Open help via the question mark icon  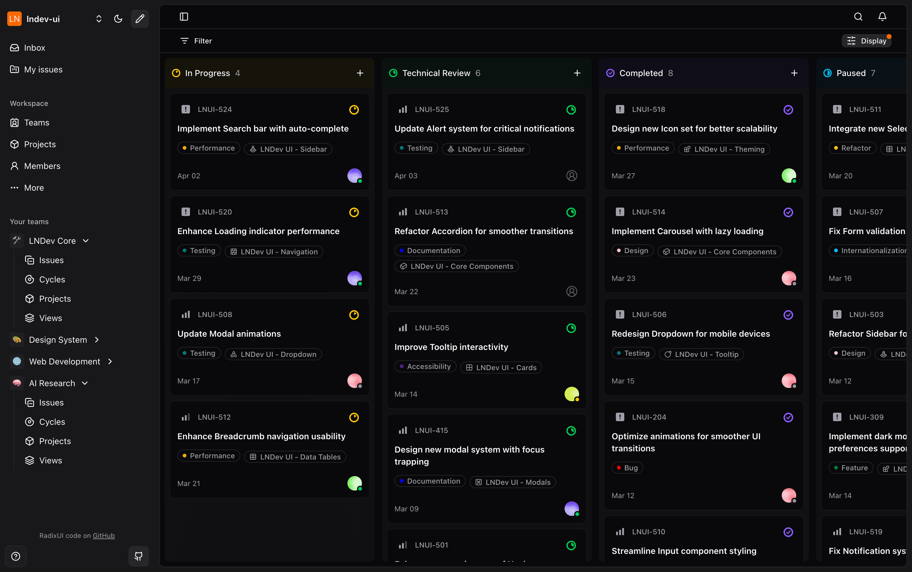[15, 556]
